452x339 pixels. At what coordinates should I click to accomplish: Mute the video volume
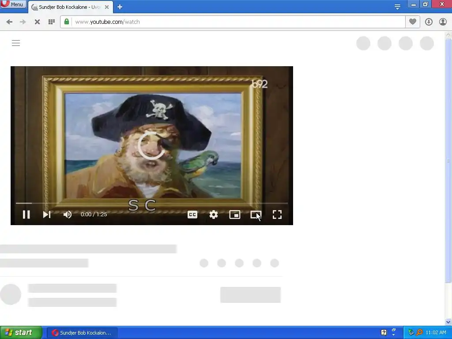68,215
